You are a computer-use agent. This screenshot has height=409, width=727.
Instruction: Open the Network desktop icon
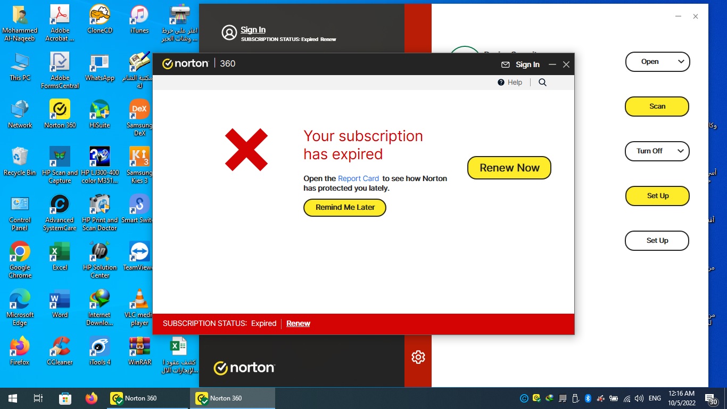(x=20, y=113)
